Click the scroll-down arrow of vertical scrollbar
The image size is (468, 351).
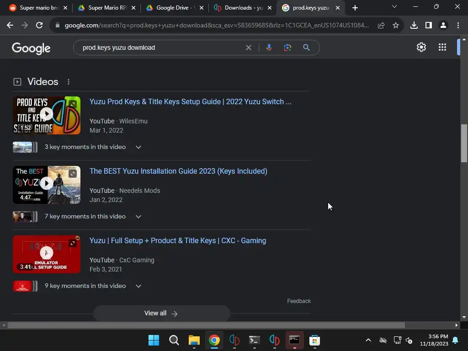464,317
